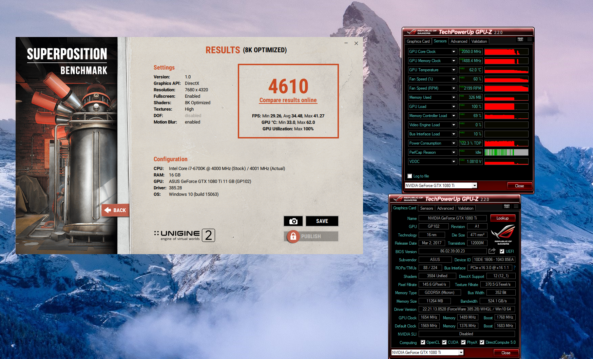Viewport: 593px width, 359px height.
Task: Click the GPU Temperature reading 62.0 °C
Action: coord(471,70)
